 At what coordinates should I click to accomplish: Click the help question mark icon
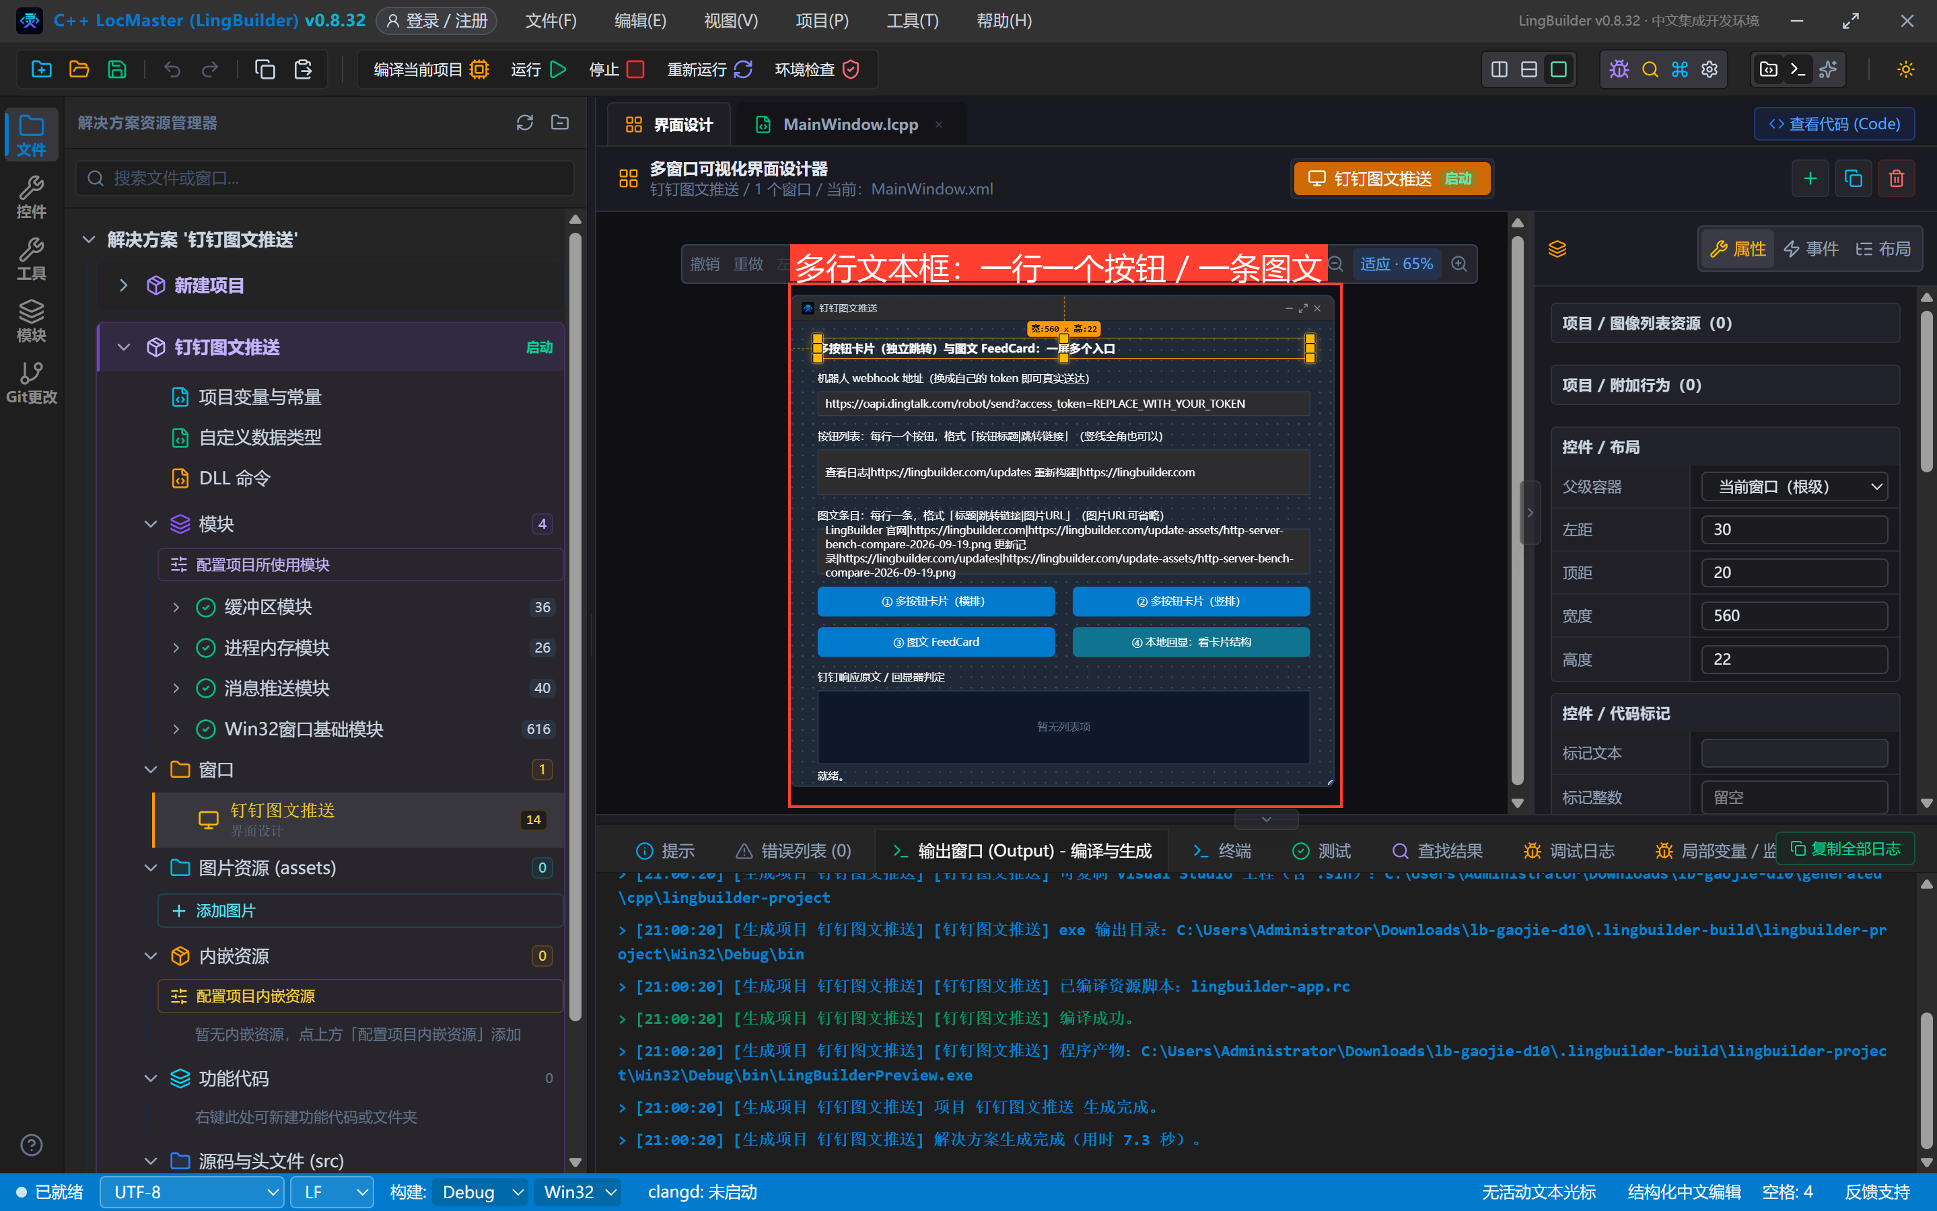click(x=31, y=1145)
